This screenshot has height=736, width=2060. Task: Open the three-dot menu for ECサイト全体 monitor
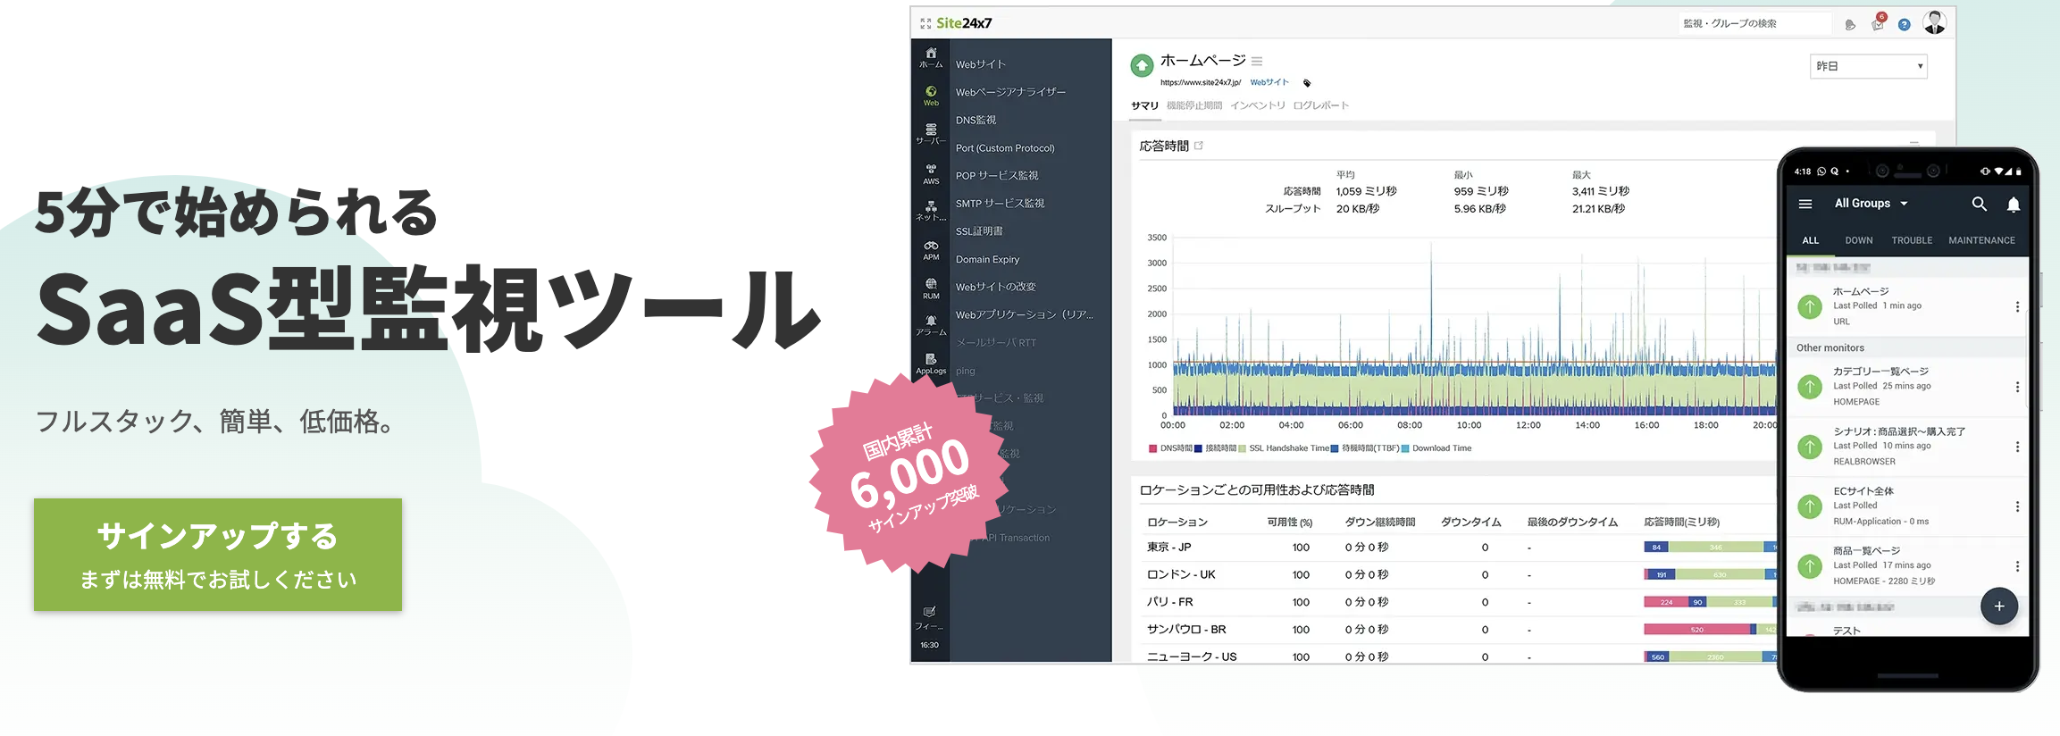(2017, 506)
